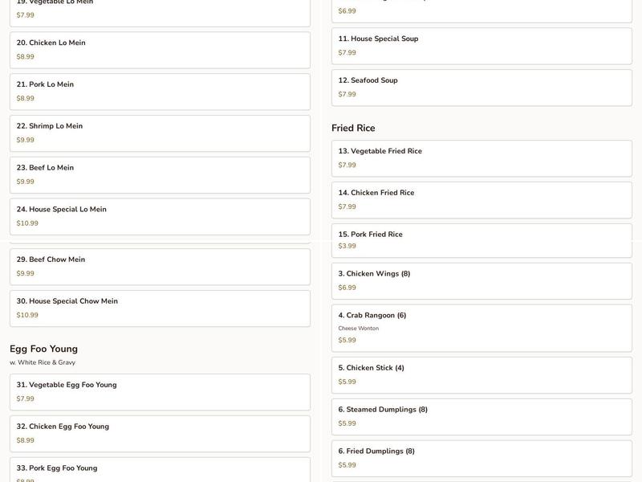
Task: Choose 3. Chicken Wings (8)
Action: [x=482, y=281]
